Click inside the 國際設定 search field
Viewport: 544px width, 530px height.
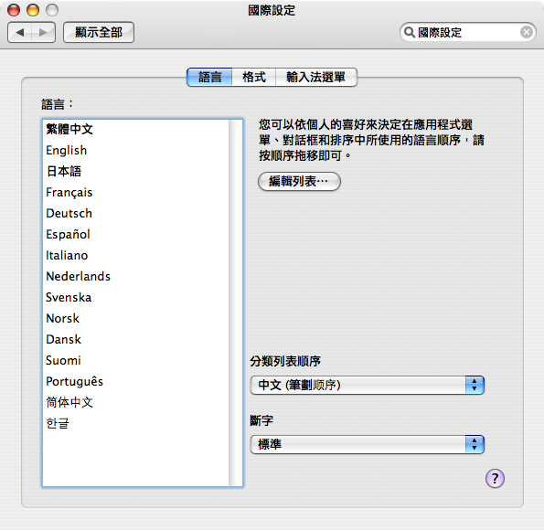[x=467, y=32]
